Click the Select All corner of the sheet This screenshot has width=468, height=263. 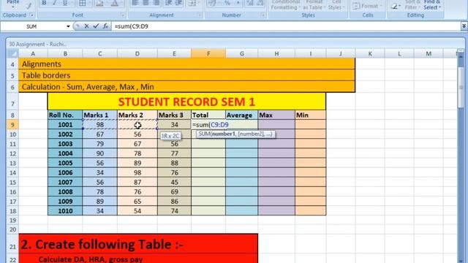[12, 53]
